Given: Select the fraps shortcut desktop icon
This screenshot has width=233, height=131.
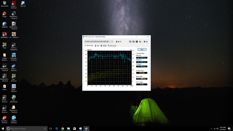Looking at the screenshot, I should 14,78.
